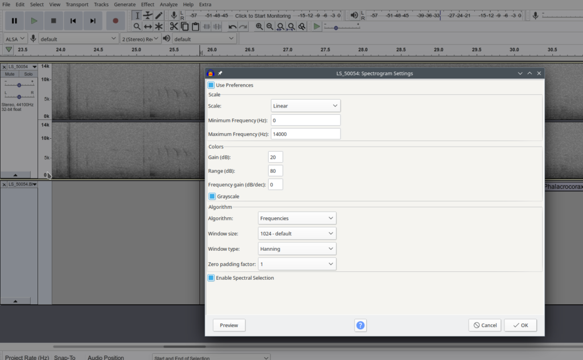Paste with the clipboard icon
583x360 pixels.
[195, 26]
